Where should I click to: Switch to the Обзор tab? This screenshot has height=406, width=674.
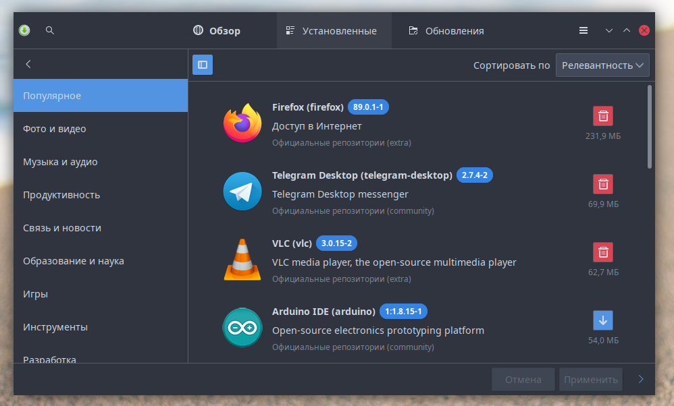[x=217, y=31]
